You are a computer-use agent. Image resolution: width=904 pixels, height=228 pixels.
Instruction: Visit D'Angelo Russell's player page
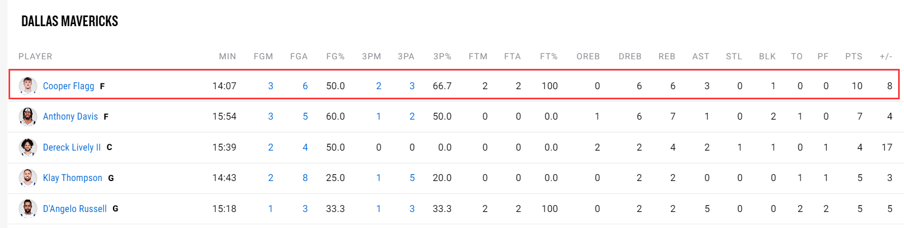[x=75, y=209]
